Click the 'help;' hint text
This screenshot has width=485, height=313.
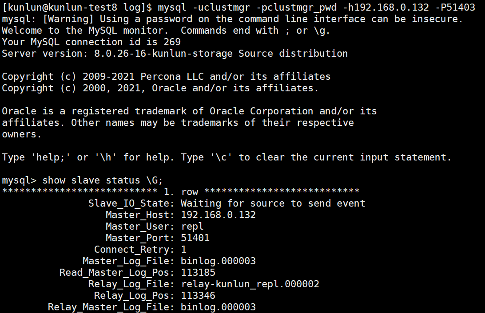[51, 157]
